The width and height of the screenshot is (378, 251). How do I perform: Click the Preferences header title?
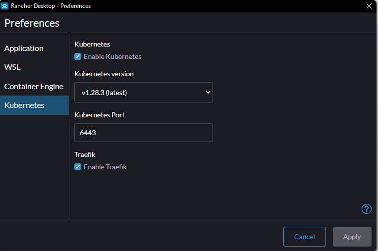32,23
